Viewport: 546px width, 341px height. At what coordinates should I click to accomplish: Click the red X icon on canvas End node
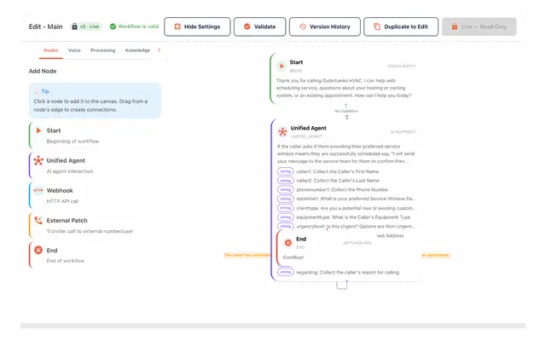click(x=288, y=243)
